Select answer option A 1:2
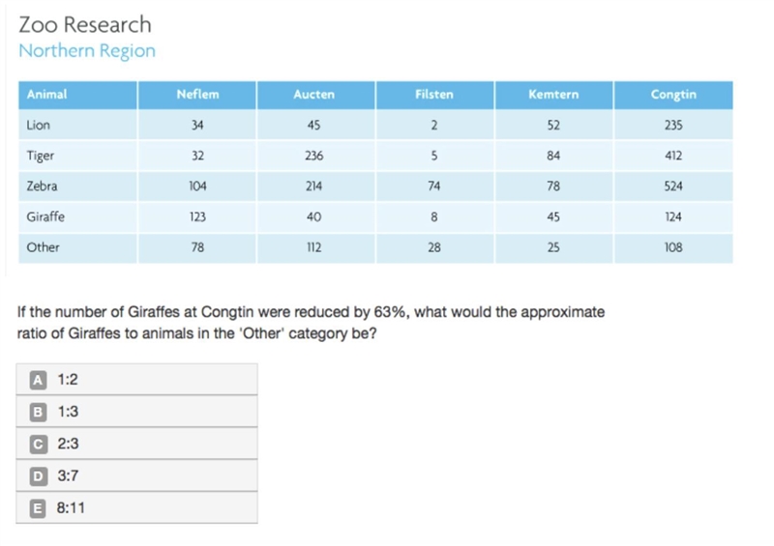This screenshot has width=774, height=546. (x=136, y=379)
